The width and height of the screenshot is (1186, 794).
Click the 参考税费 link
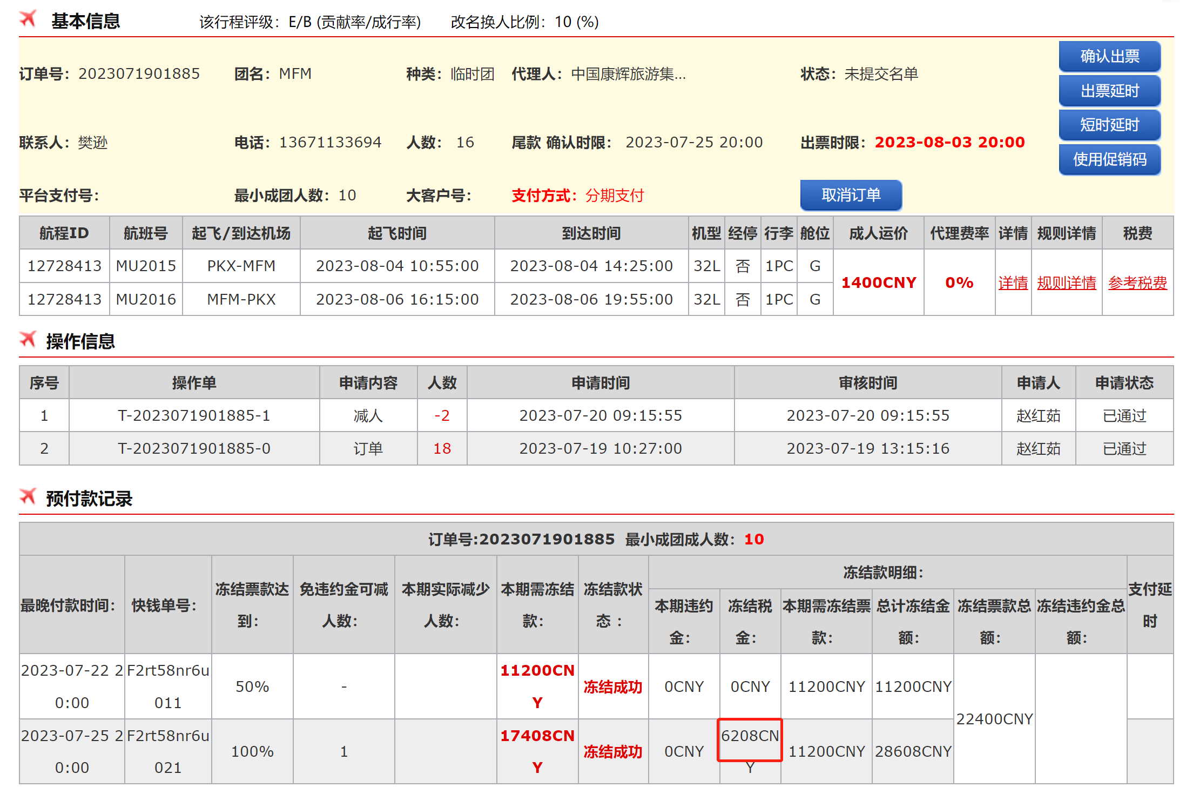1137,282
